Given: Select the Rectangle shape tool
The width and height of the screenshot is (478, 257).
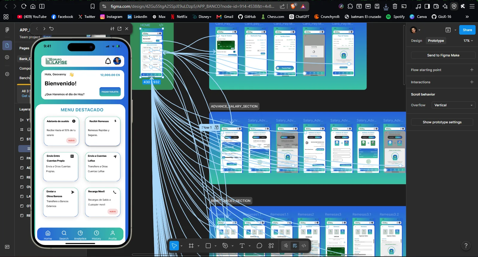Looking at the screenshot, I should point(208,246).
